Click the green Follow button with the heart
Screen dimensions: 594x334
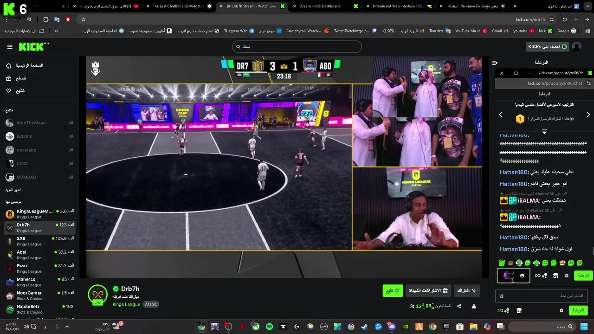tap(393, 291)
